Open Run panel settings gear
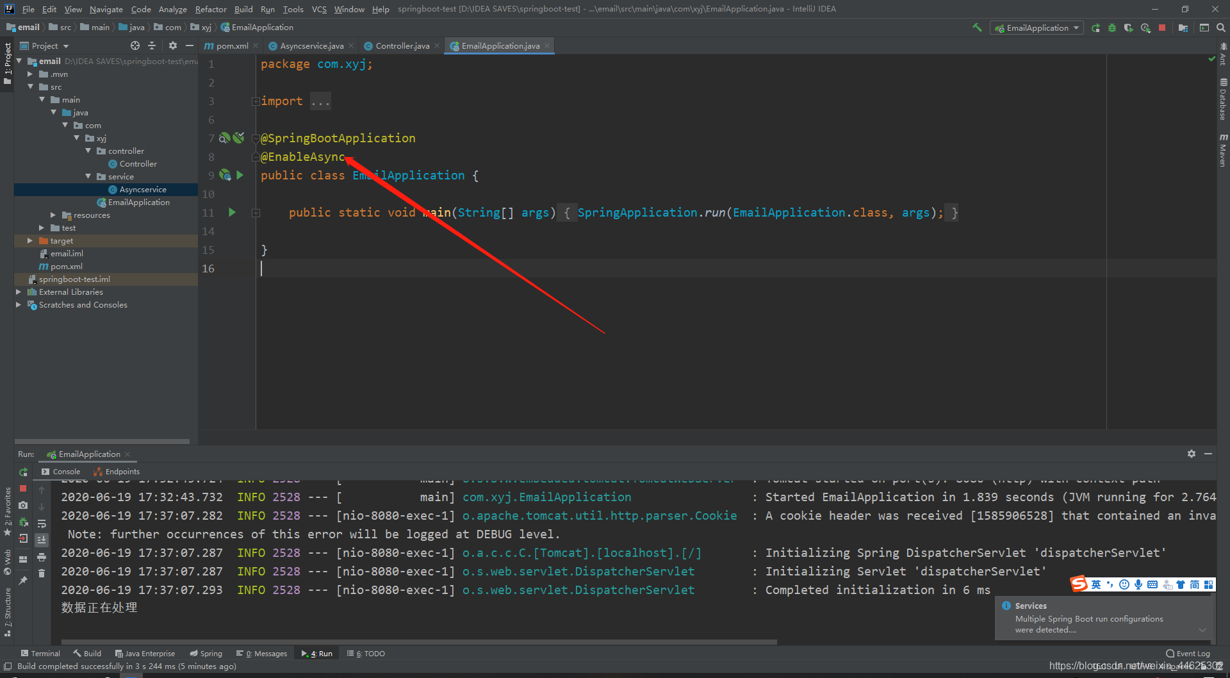 1192,454
